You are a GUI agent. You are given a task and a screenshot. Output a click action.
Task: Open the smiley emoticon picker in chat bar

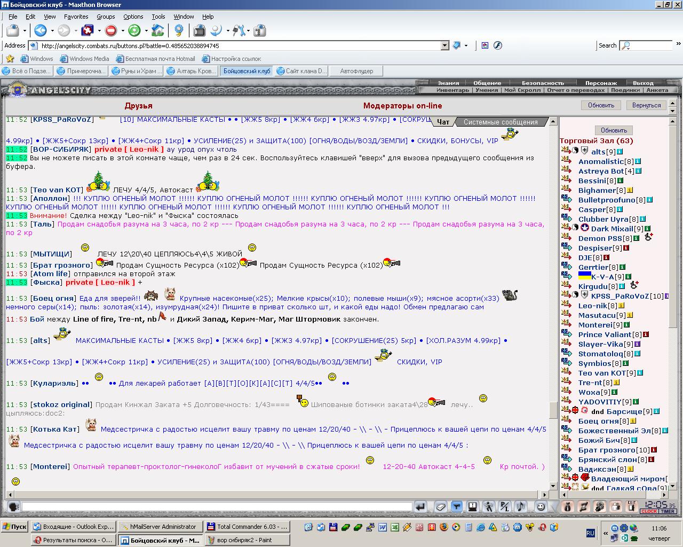click(x=541, y=506)
